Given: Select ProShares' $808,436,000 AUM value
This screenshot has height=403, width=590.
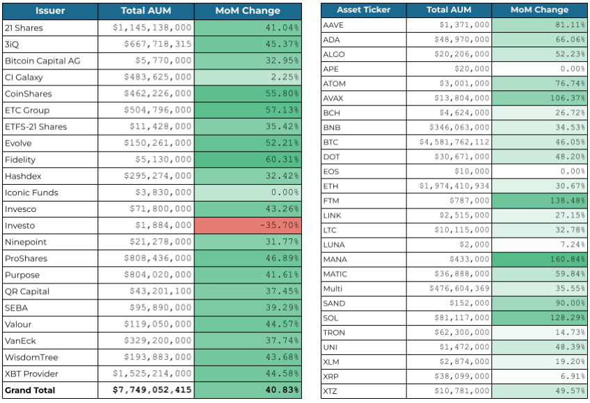Looking at the screenshot, I should pyautogui.click(x=146, y=258).
